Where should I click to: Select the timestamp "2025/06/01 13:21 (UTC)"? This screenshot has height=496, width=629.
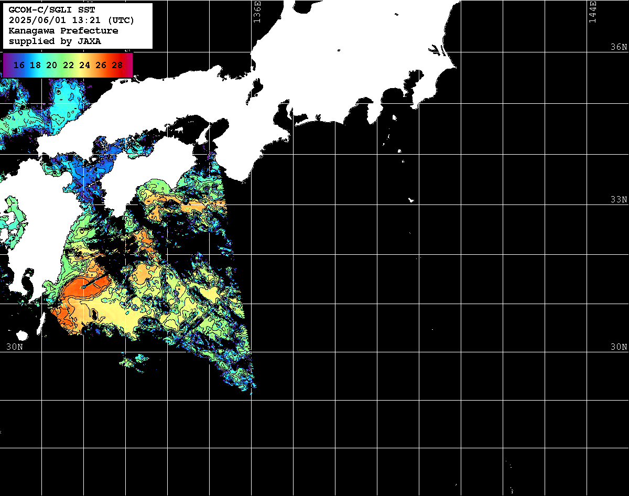tap(71, 20)
